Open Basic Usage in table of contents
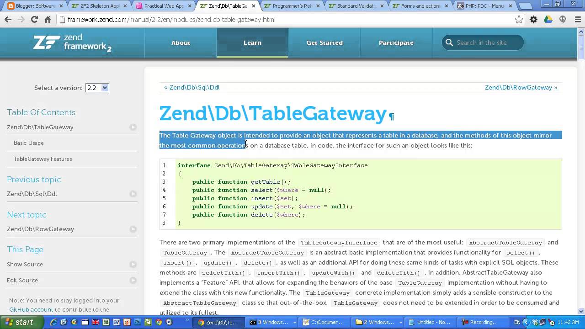The height and width of the screenshot is (329, 585). (29, 143)
